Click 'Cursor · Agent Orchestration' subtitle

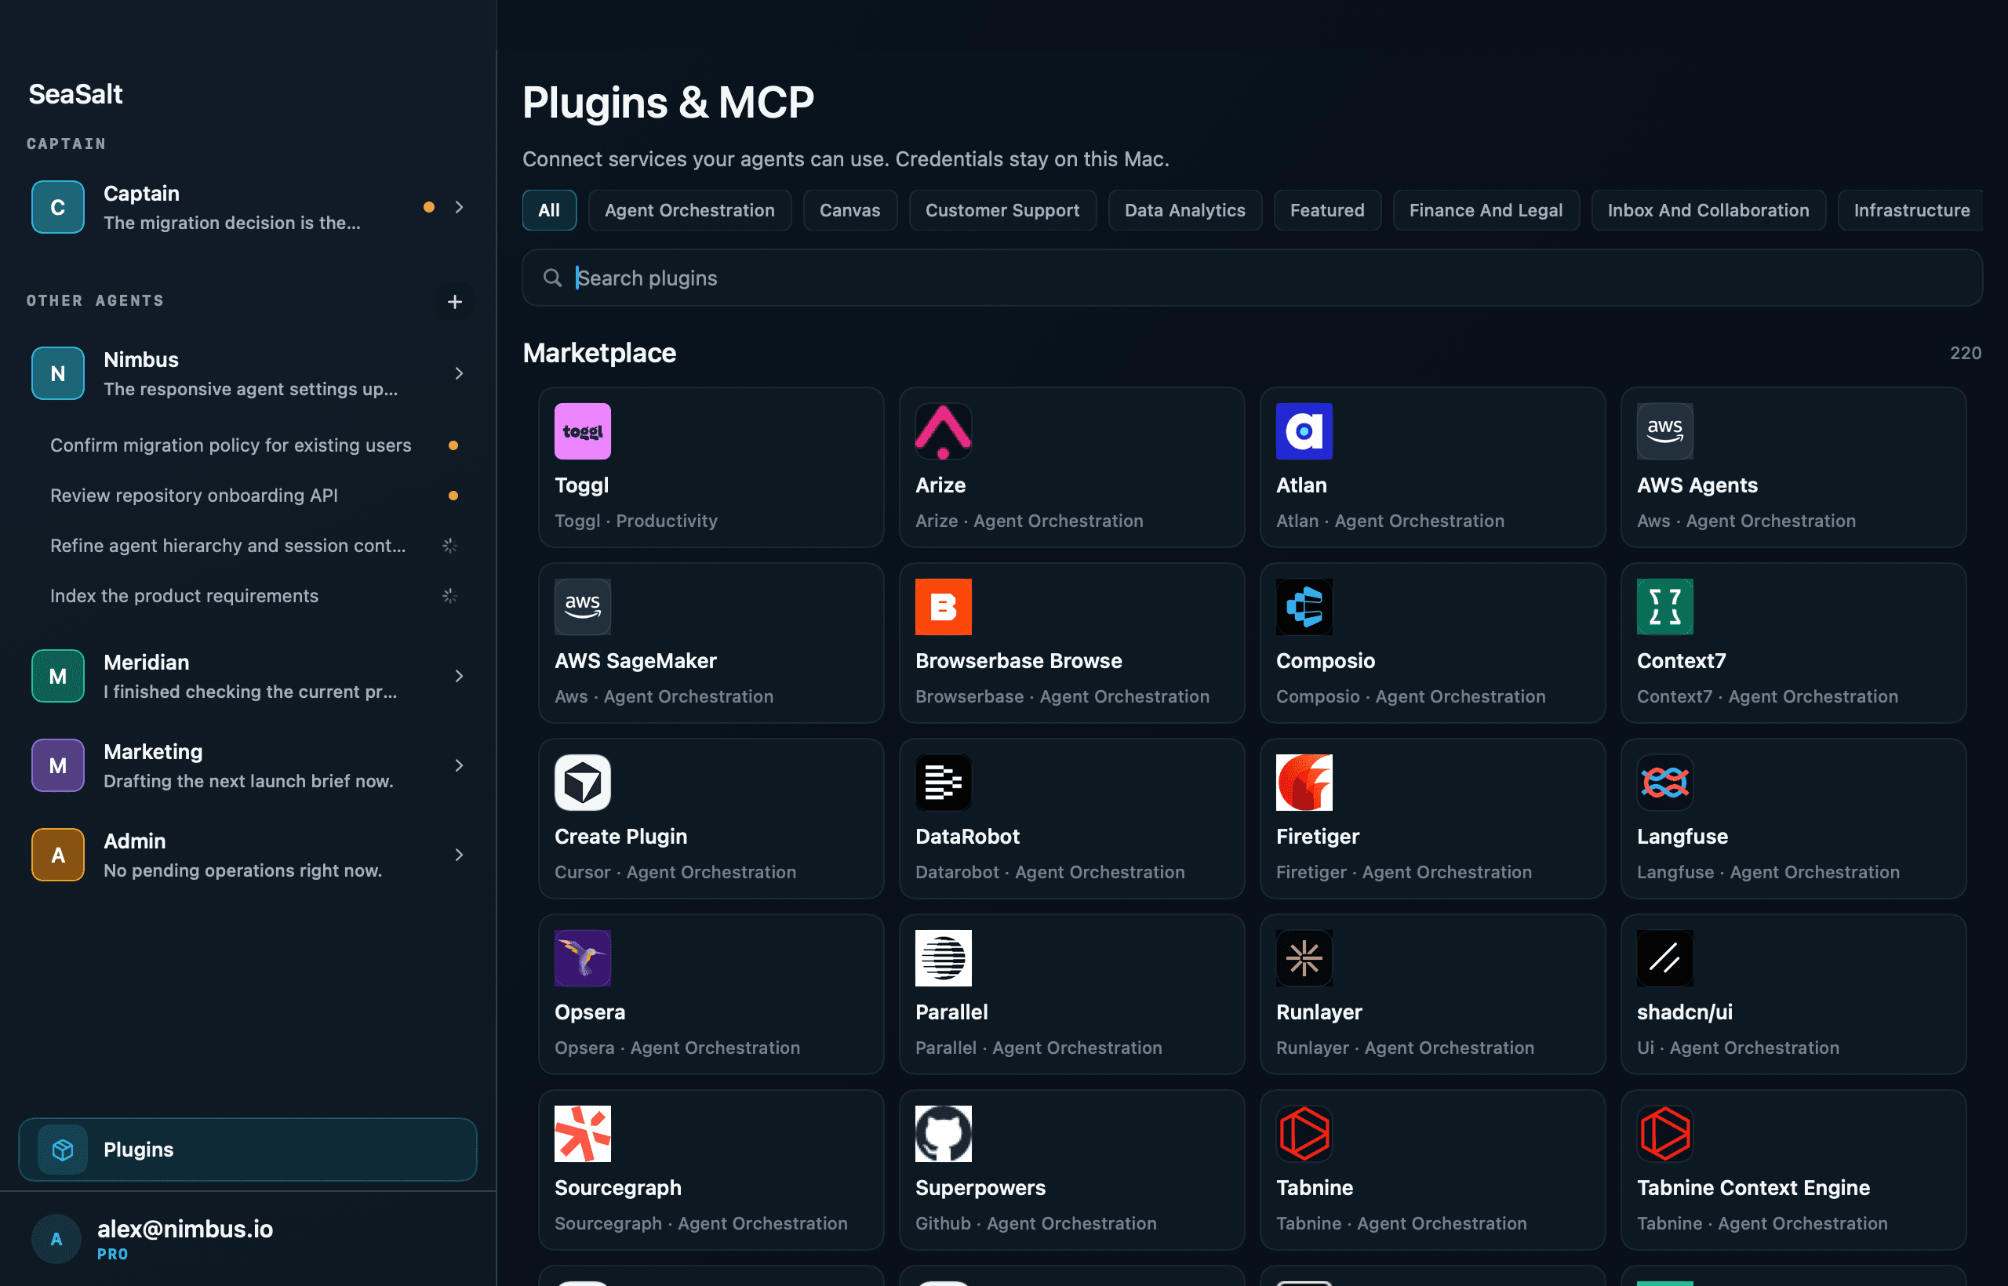(x=675, y=872)
